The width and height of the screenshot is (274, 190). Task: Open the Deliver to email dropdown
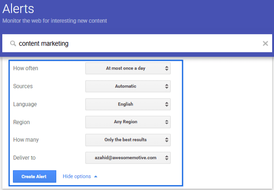[x=128, y=158]
